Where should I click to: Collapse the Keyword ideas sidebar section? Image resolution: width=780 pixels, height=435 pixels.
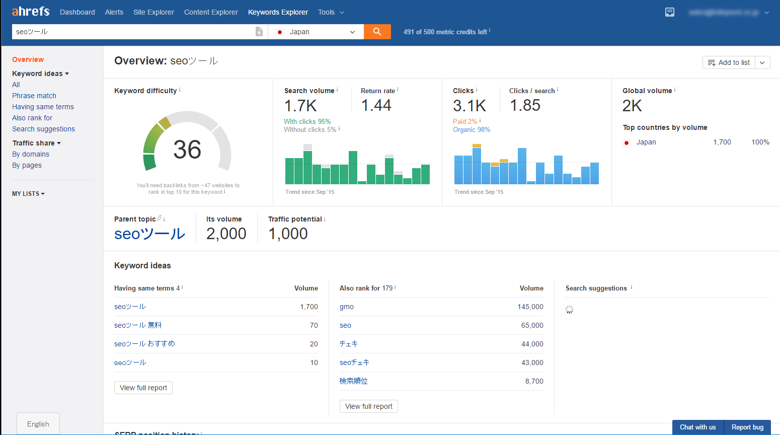(x=41, y=74)
